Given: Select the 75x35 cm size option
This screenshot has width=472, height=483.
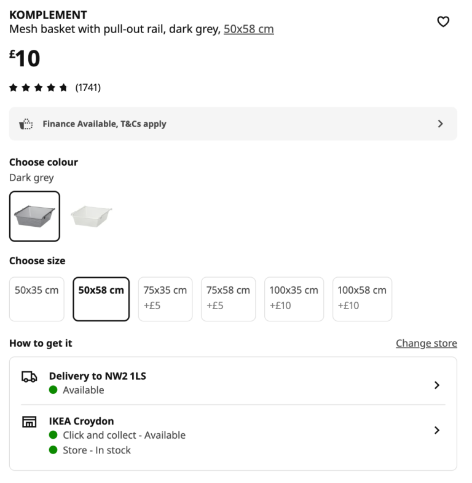Looking at the screenshot, I should point(165,299).
